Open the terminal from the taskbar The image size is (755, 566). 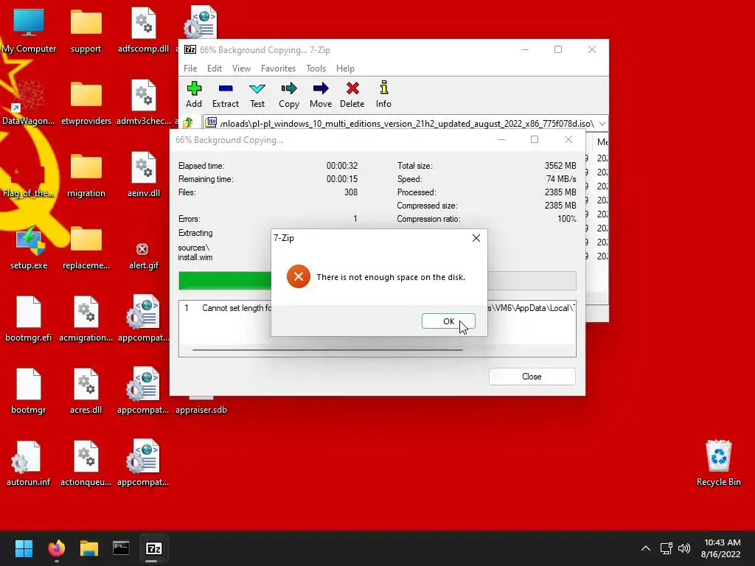click(122, 548)
